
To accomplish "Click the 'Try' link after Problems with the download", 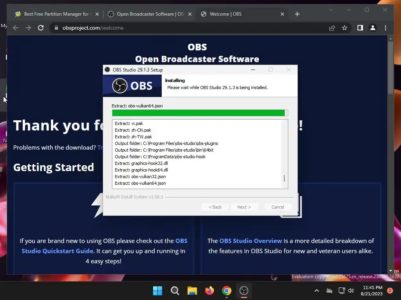I will (x=100, y=147).
